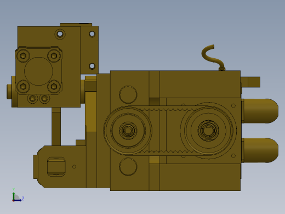Select the counterbored hole atop the left block
The height and width of the screenshot is (214, 285).
pyautogui.click(x=60, y=34)
